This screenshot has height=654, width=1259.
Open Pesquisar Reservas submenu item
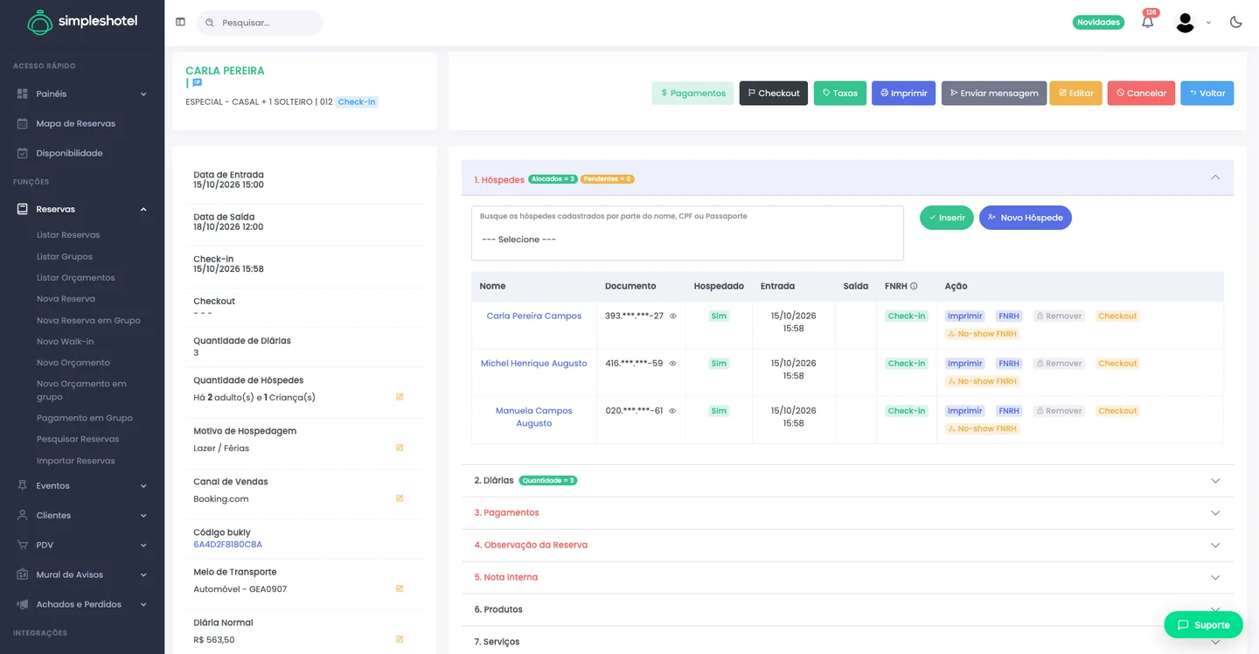click(78, 440)
